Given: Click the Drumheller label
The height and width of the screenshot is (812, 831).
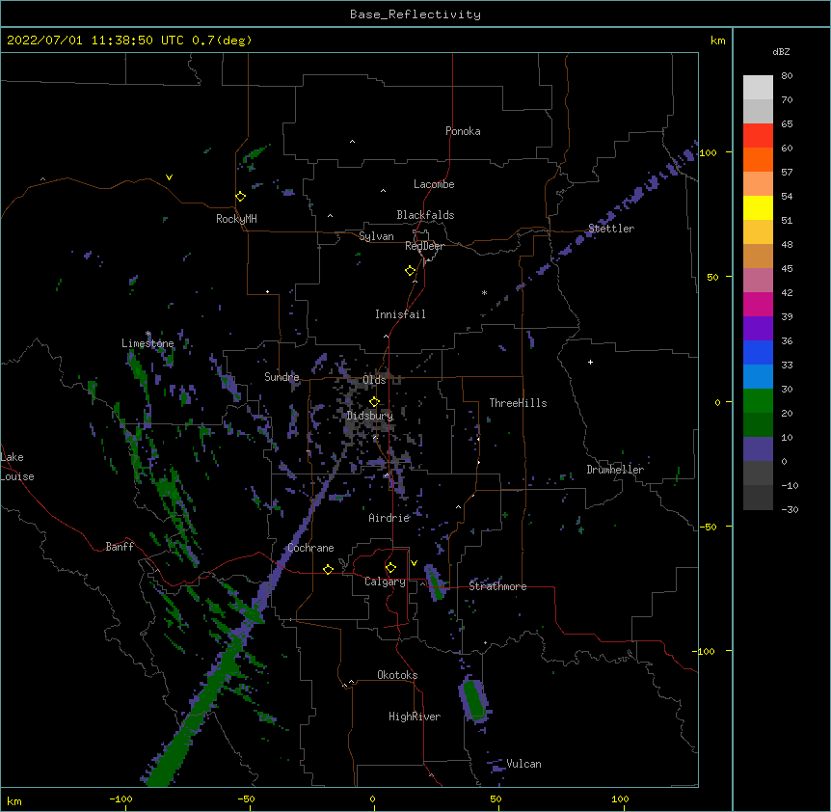Looking at the screenshot, I should point(615,470).
